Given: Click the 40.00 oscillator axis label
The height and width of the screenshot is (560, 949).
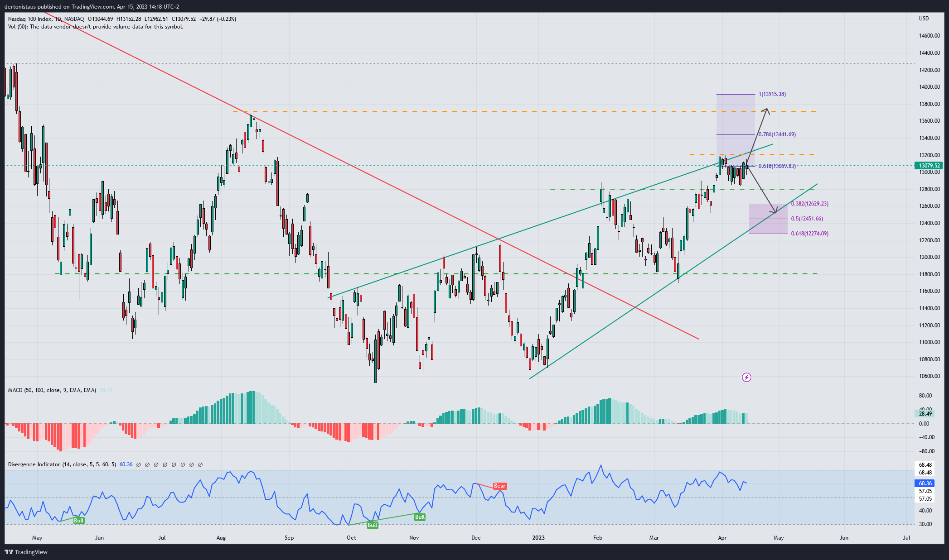Looking at the screenshot, I should point(925,511).
